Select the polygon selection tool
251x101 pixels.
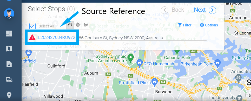[86, 25]
